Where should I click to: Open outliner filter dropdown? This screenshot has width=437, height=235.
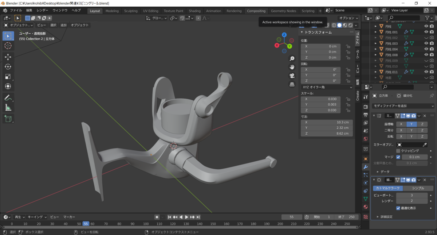pos(430,18)
